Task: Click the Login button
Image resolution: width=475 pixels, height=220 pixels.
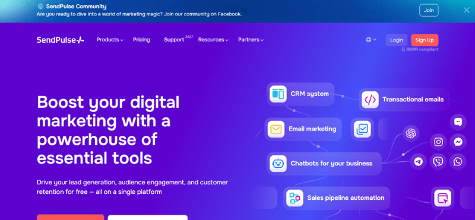Action: [x=396, y=40]
